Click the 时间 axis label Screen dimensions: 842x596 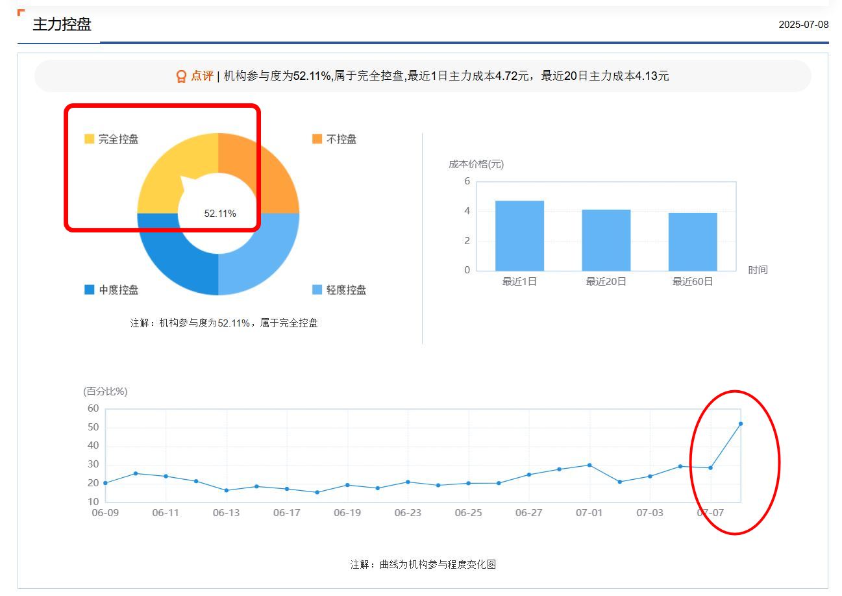[x=758, y=269]
